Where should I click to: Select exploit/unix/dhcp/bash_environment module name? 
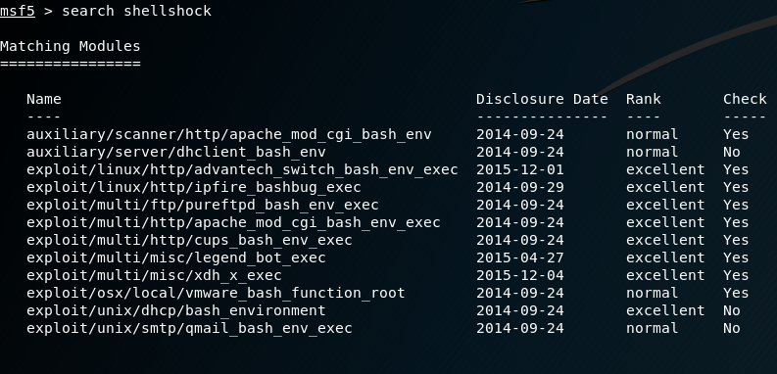(x=176, y=310)
